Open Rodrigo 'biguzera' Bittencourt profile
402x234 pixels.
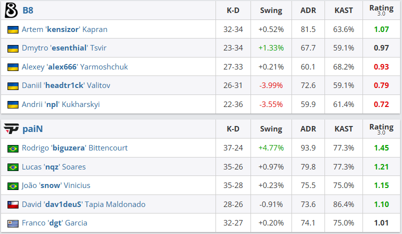[x=74, y=148]
